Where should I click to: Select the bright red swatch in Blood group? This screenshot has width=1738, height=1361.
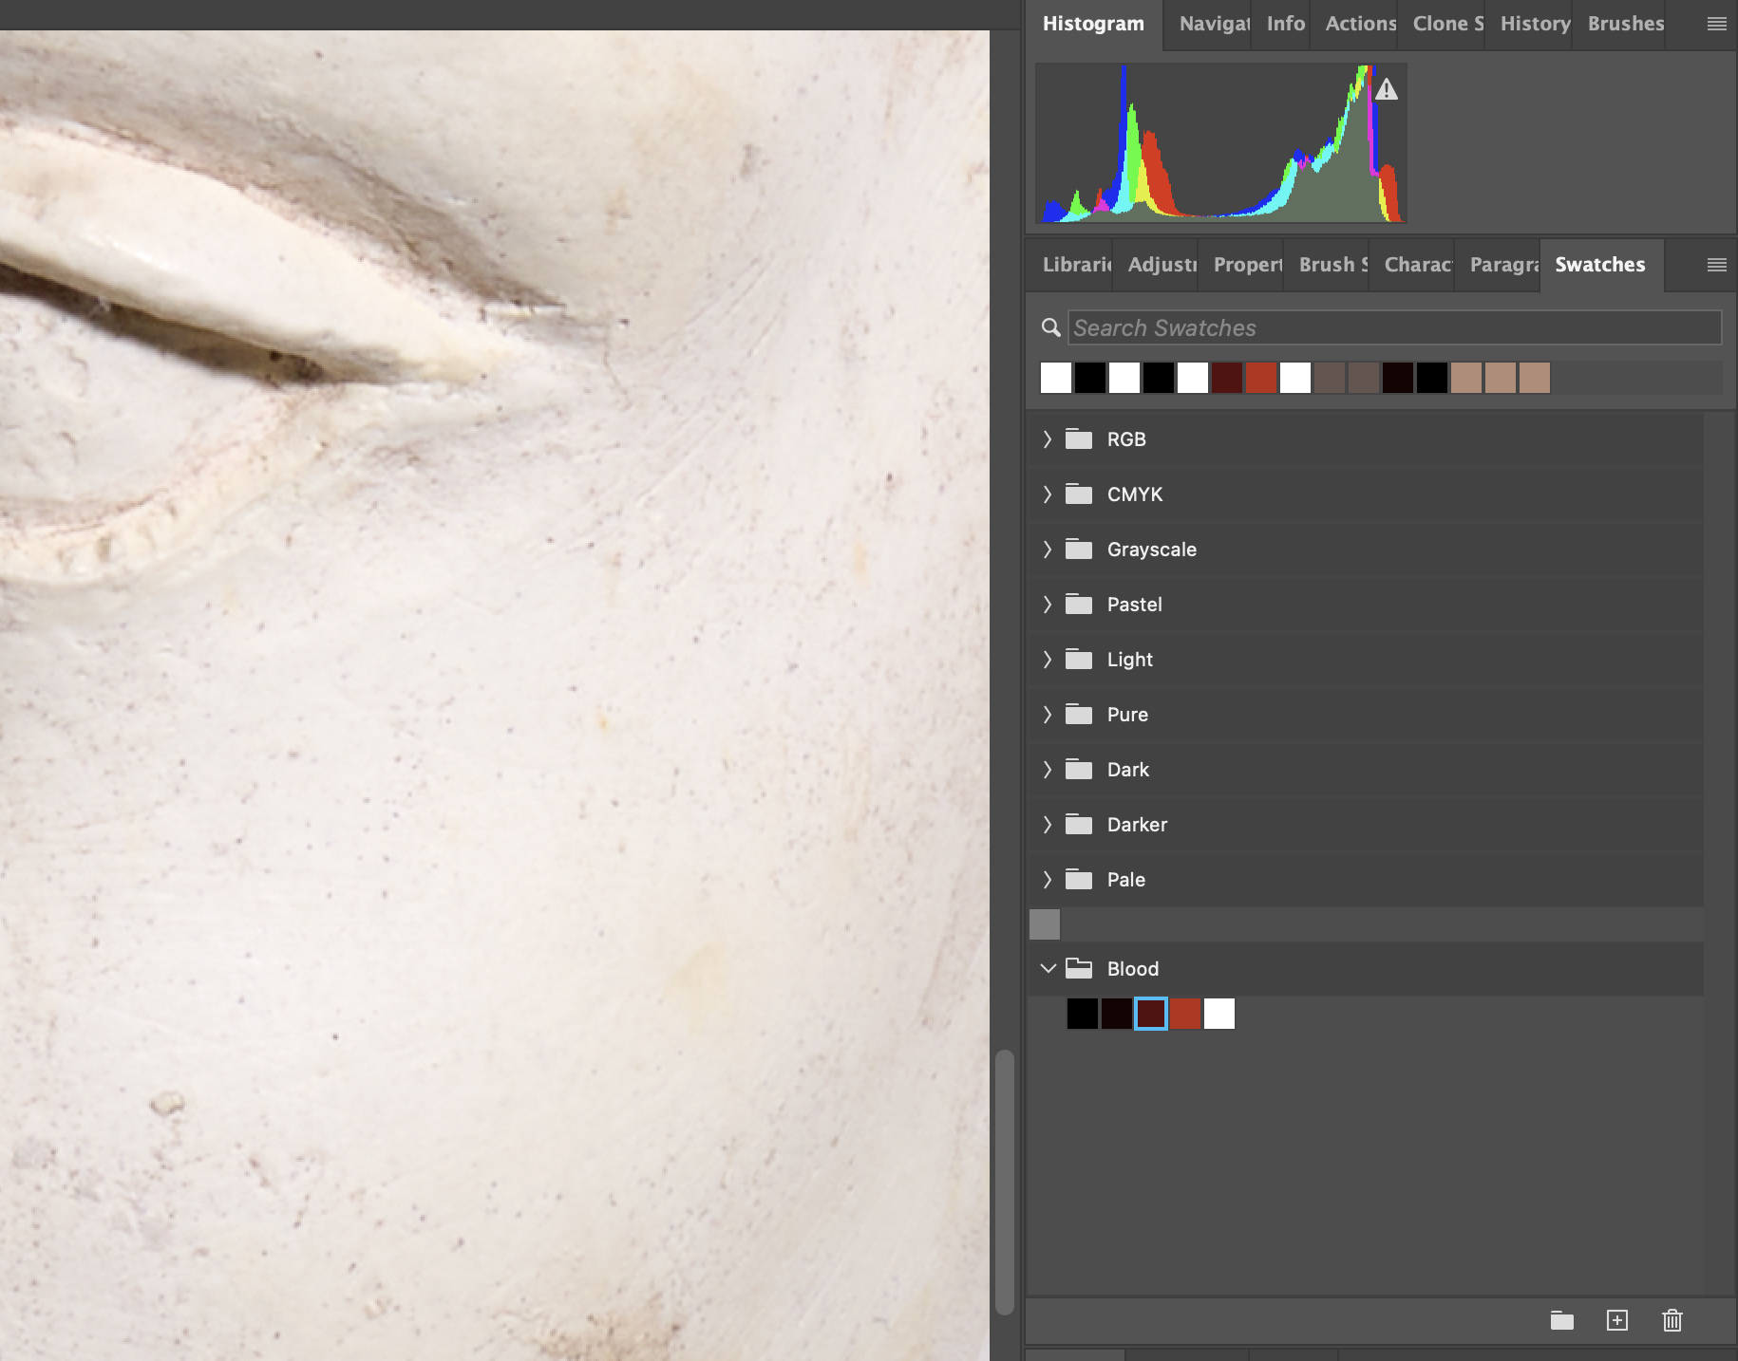(x=1185, y=1014)
